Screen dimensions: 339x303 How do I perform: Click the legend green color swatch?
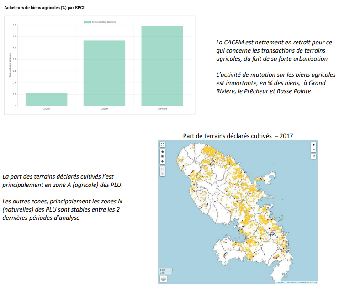87,22
